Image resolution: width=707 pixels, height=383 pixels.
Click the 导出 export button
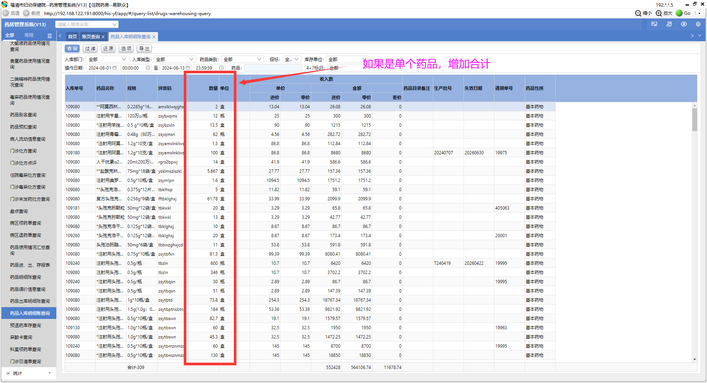[x=144, y=49]
